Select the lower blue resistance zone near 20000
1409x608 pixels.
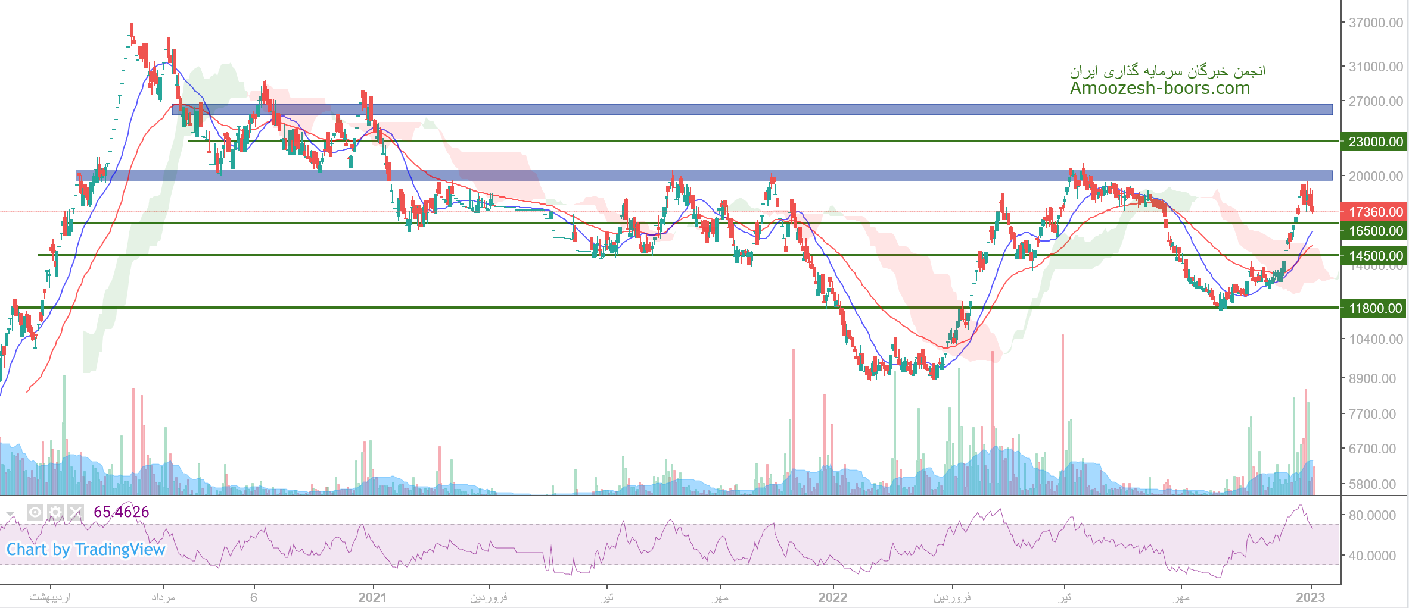click(x=704, y=175)
